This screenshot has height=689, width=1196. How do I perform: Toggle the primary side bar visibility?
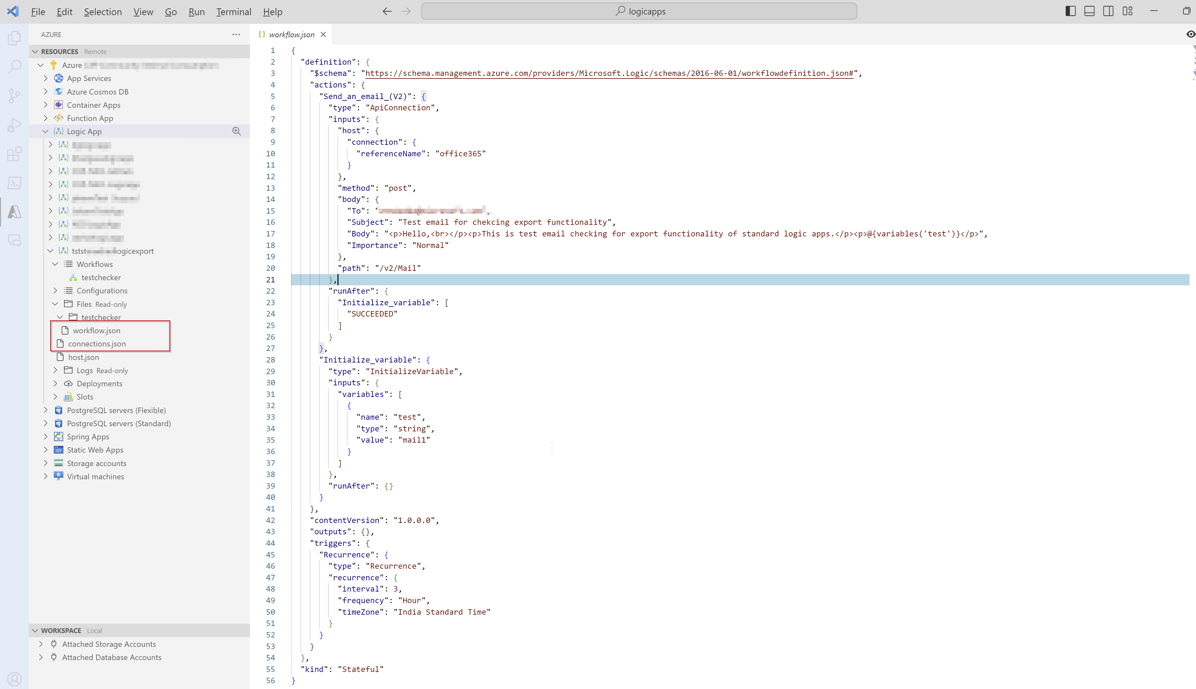[x=1070, y=11]
